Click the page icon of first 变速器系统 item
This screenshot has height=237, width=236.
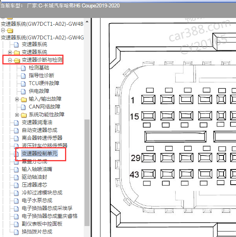tap(16, 45)
